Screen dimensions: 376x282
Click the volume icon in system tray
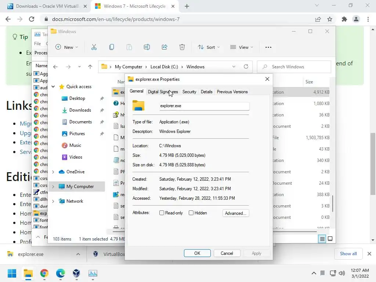(342, 273)
